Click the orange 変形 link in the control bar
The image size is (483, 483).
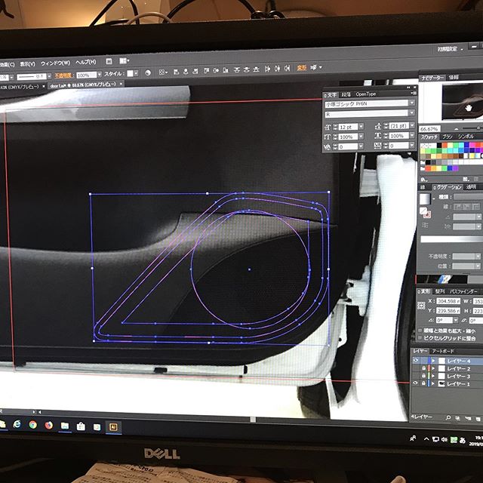tap(302, 67)
